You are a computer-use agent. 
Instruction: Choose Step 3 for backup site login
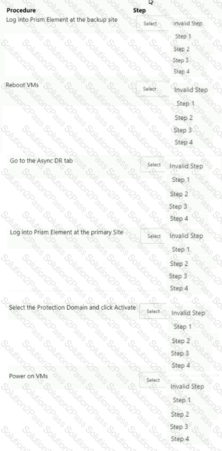[181, 60]
